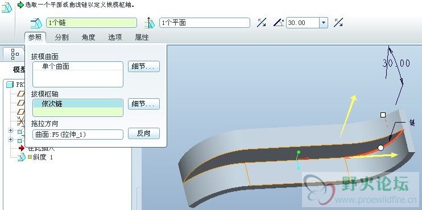
Task: Expand the first collapsed tree node
Action: click(x=10, y=131)
